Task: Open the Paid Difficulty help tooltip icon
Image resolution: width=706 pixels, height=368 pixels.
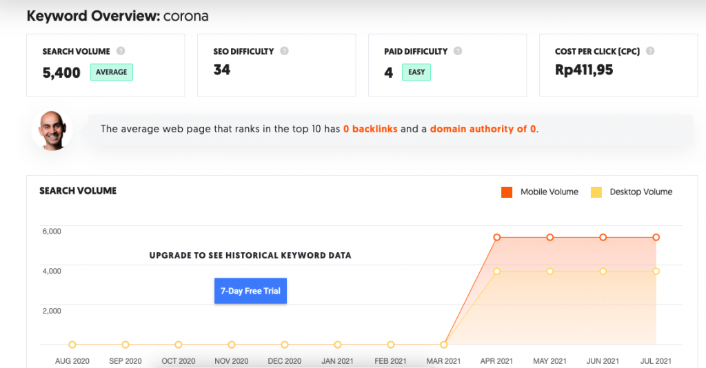Action: (458, 51)
